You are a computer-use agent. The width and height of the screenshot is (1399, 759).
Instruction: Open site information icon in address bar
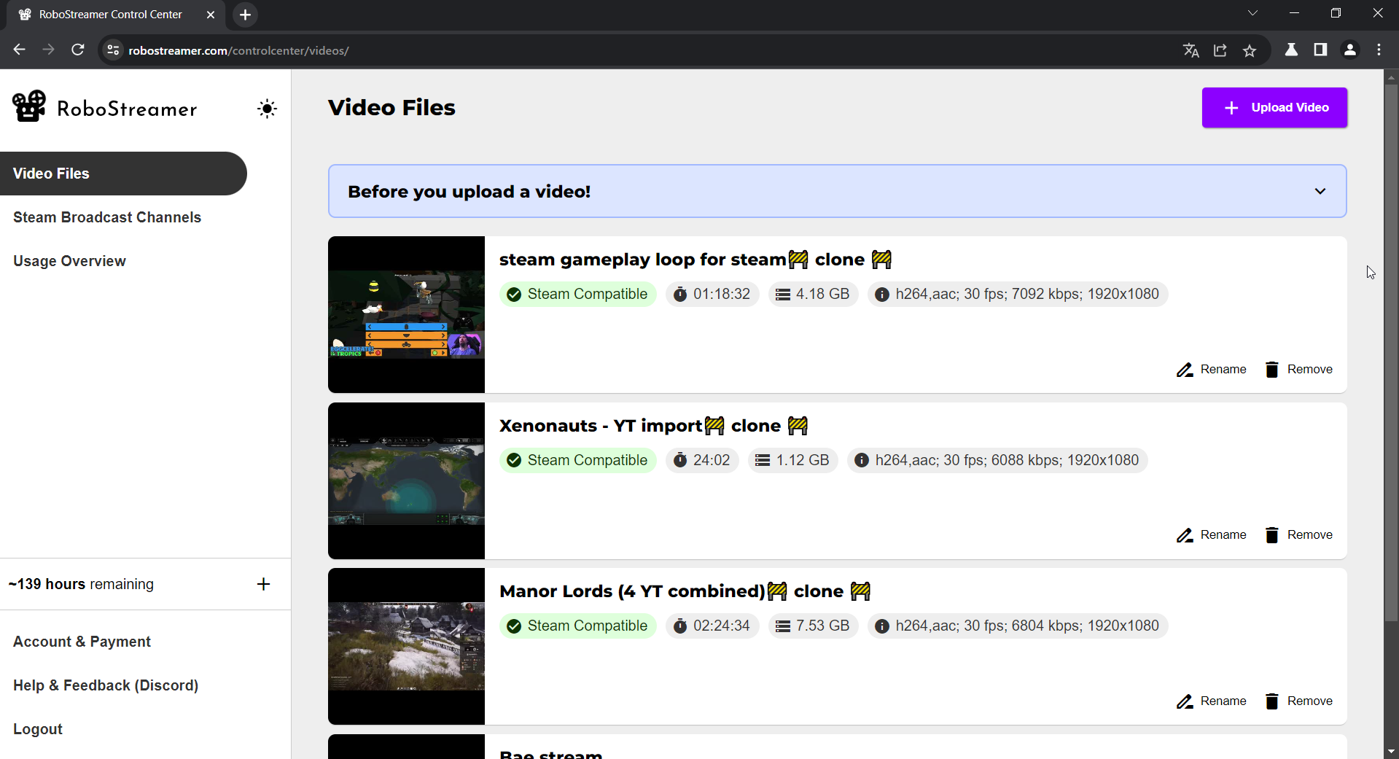click(113, 50)
